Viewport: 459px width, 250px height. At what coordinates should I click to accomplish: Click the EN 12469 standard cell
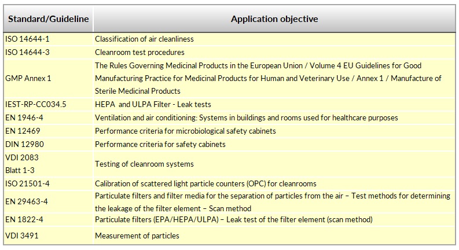22,131
